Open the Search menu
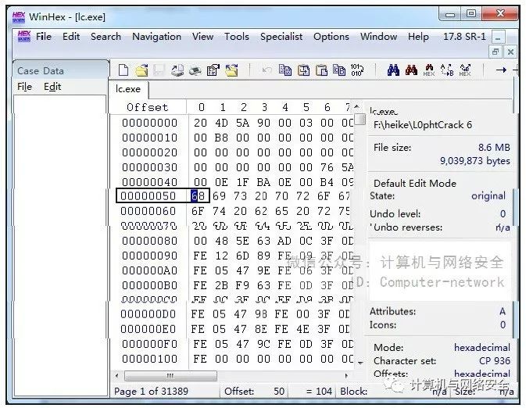Screen dimensions: 526x408 pos(106,36)
